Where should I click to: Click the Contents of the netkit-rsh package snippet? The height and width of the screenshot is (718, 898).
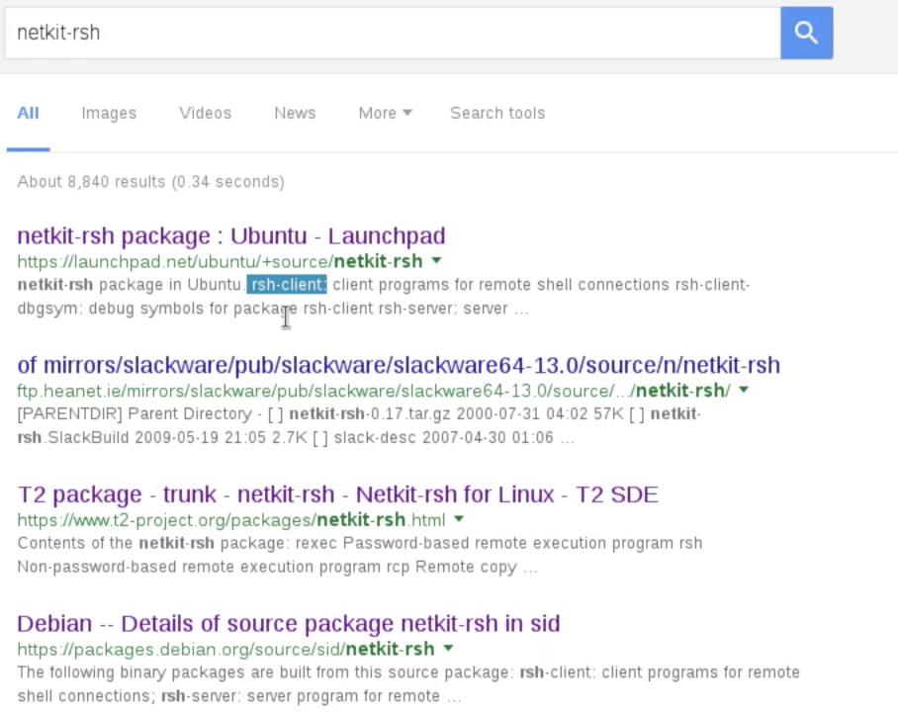pos(360,555)
